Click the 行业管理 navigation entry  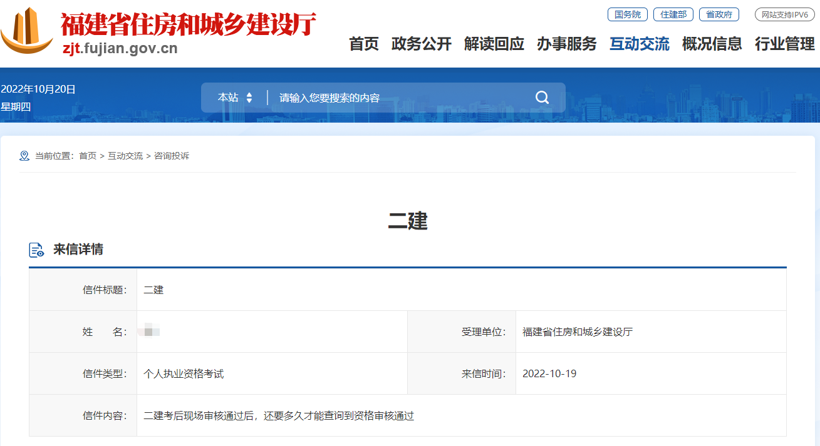click(x=784, y=44)
